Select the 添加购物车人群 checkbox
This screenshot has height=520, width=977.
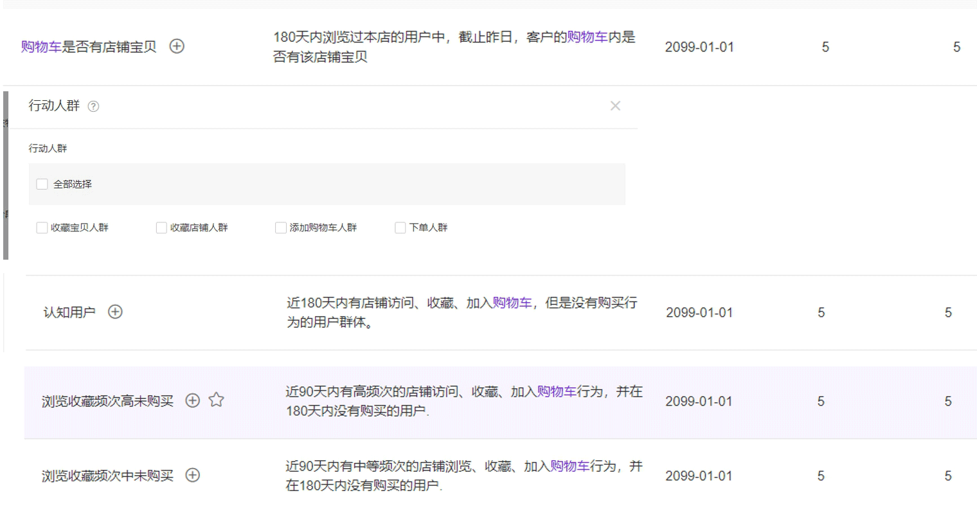281,228
